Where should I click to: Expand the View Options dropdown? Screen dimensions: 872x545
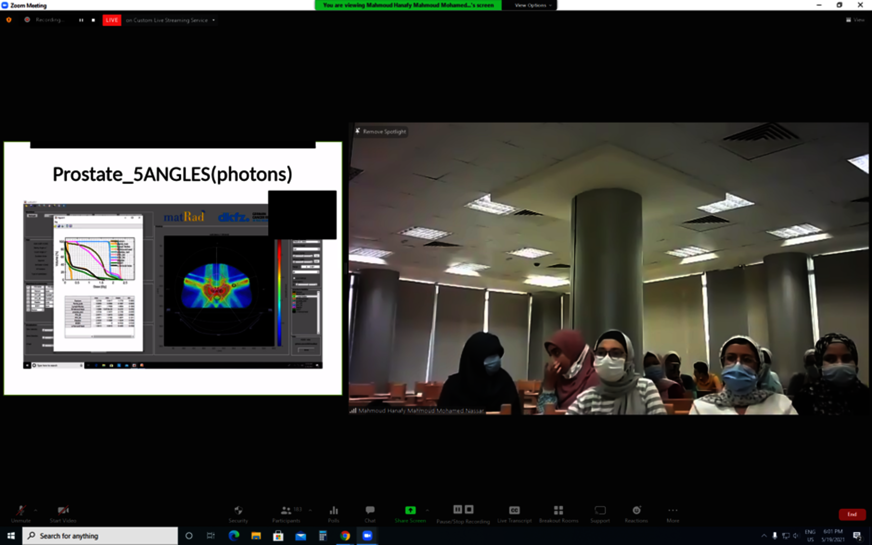[x=533, y=5]
